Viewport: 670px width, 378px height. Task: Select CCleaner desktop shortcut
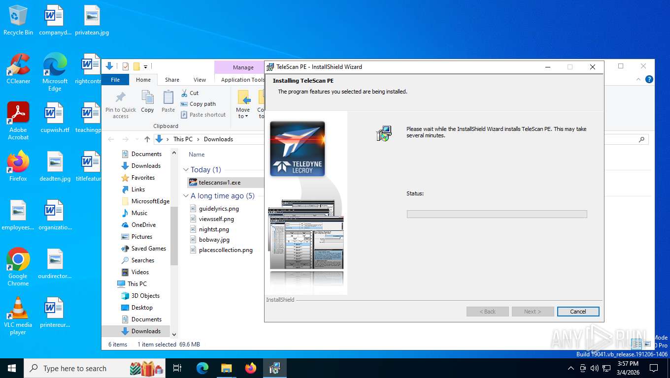click(x=18, y=69)
